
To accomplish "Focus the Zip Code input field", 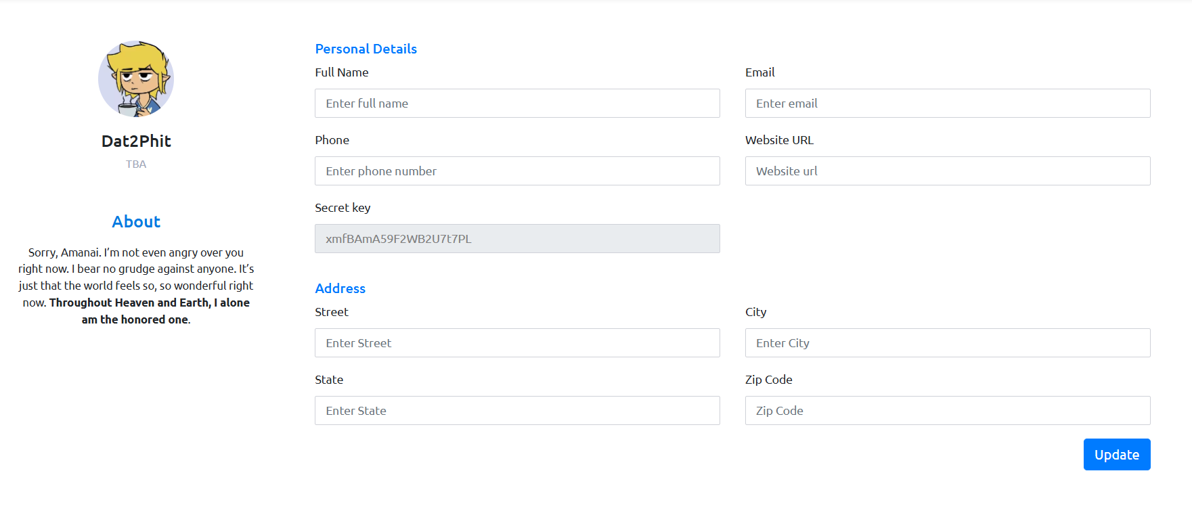I will pyautogui.click(x=947, y=411).
